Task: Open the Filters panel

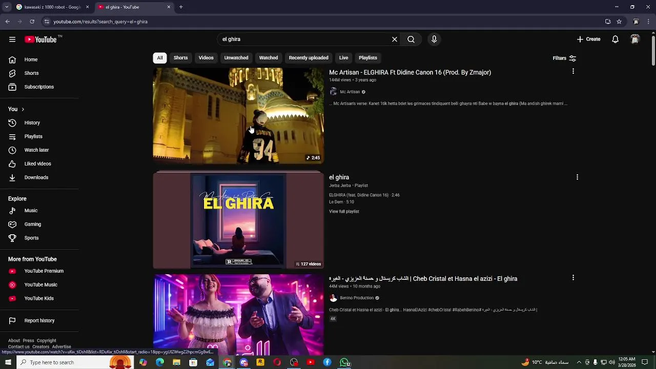Action: pos(564,58)
